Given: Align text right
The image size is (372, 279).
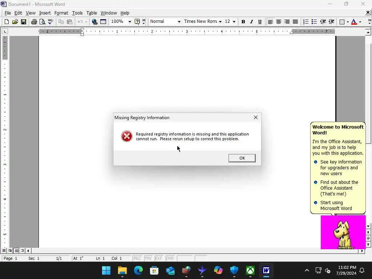Looking at the screenshot, I should click(287, 22).
